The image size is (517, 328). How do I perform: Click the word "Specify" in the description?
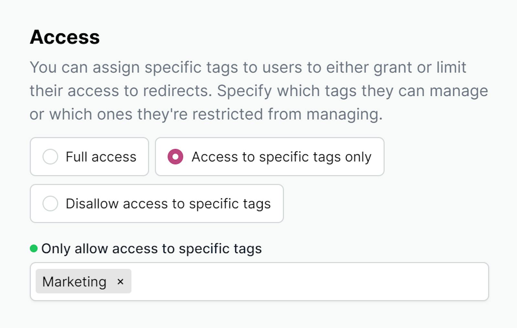tap(244, 91)
